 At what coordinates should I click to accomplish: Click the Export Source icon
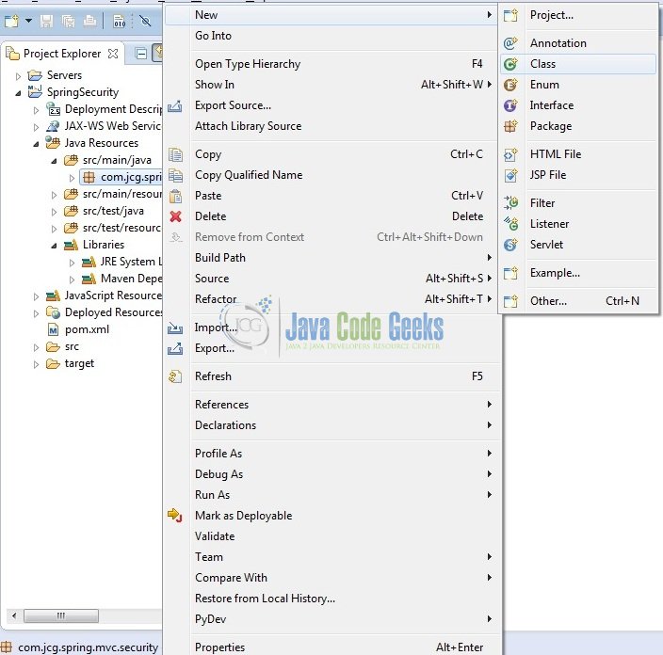[175, 105]
